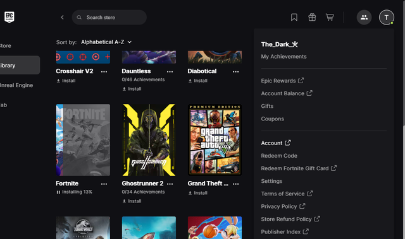405x239 pixels.
Task: Open Settings from profile menu
Action: point(271,181)
